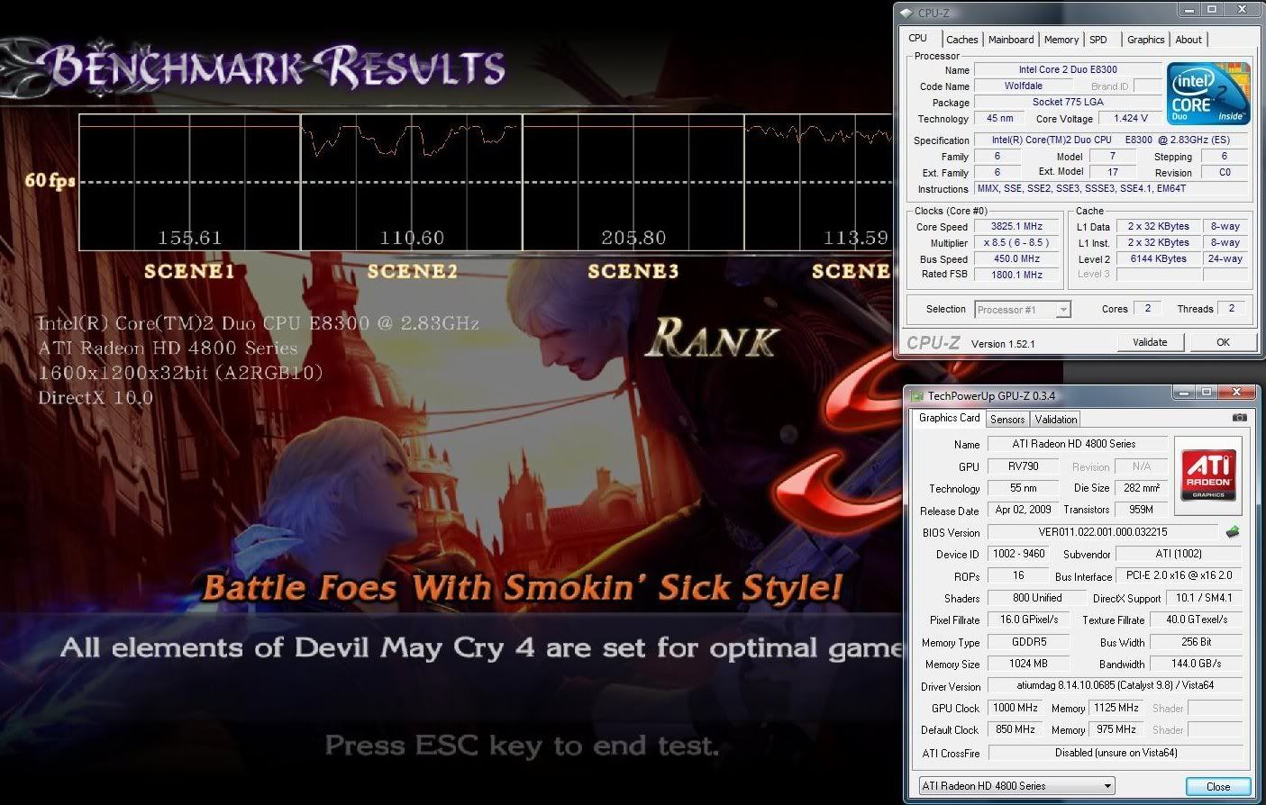Click the ATI CrossFire status field
Image resolution: width=1266 pixels, height=805 pixels.
point(1116,753)
